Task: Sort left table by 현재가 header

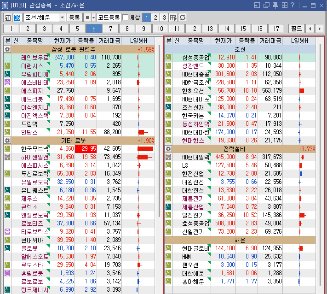Action: coord(63,41)
